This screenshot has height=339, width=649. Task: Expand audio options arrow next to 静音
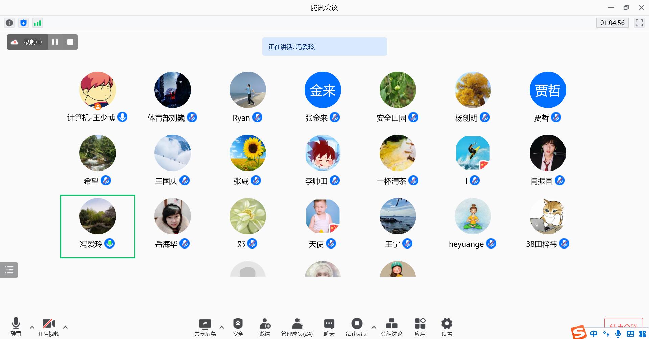click(x=32, y=327)
